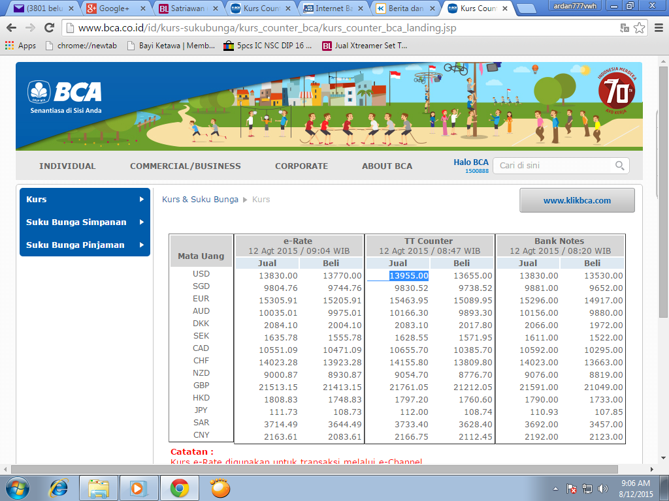Viewport: 669px width, 501px height.
Task: Open media player icon in taskbar
Action: 139,488
